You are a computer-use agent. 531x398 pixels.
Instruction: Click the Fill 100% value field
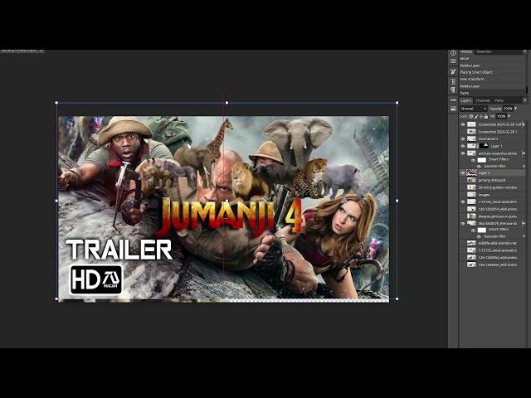(501, 116)
